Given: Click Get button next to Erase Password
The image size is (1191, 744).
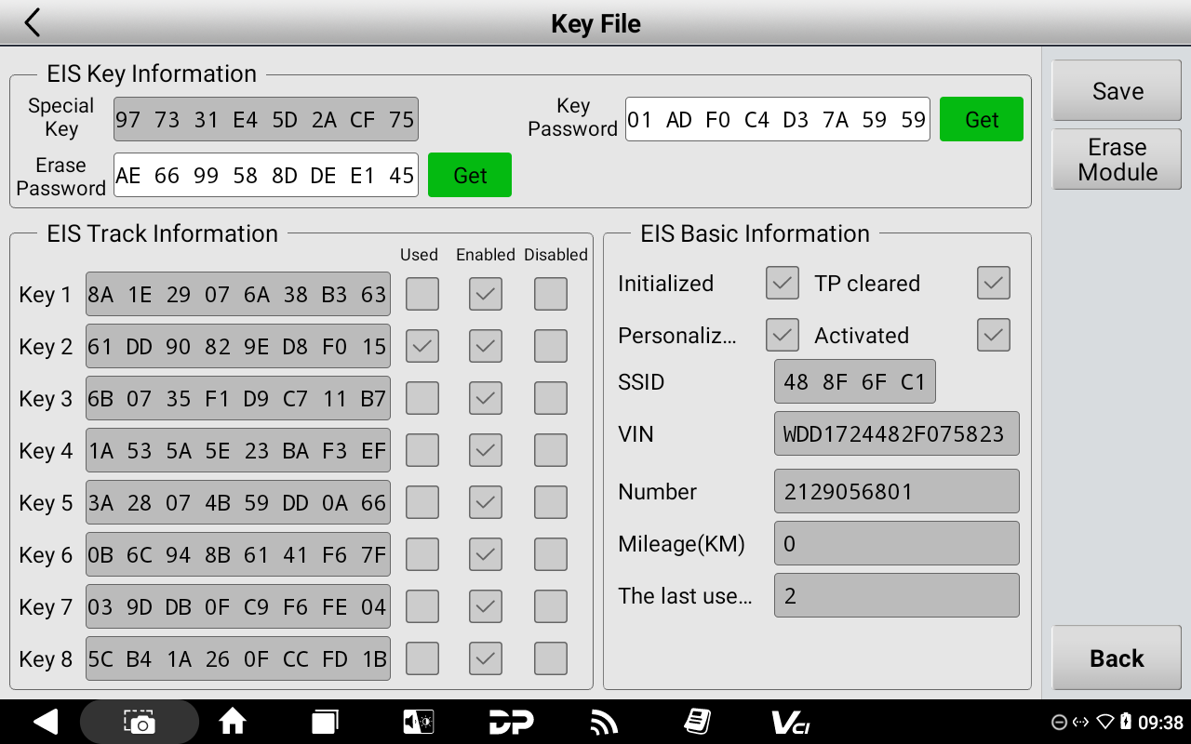Looking at the screenshot, I should [x=470, y=175].
